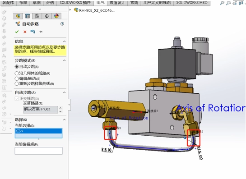This screenshot has height=179, width=246.
Task: Collapse the 步路模式 section
Action: (65, 60)
